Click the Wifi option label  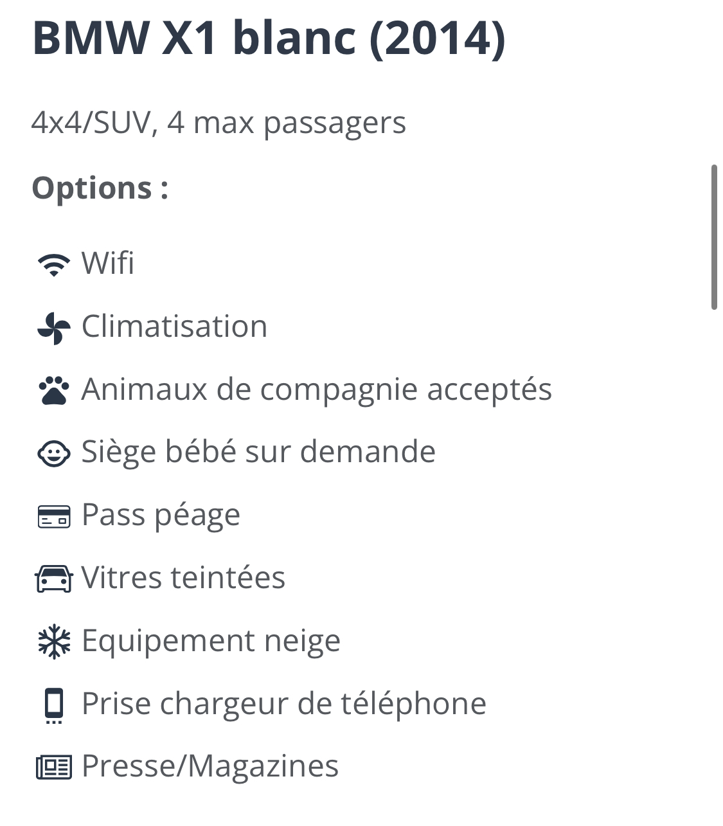tap(108, 264)
